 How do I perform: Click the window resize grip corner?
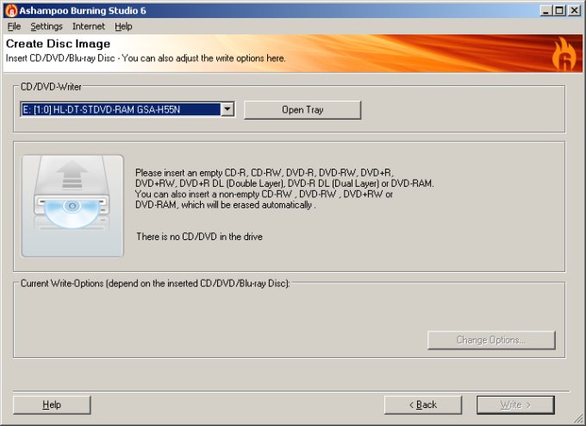pos(578,418)
